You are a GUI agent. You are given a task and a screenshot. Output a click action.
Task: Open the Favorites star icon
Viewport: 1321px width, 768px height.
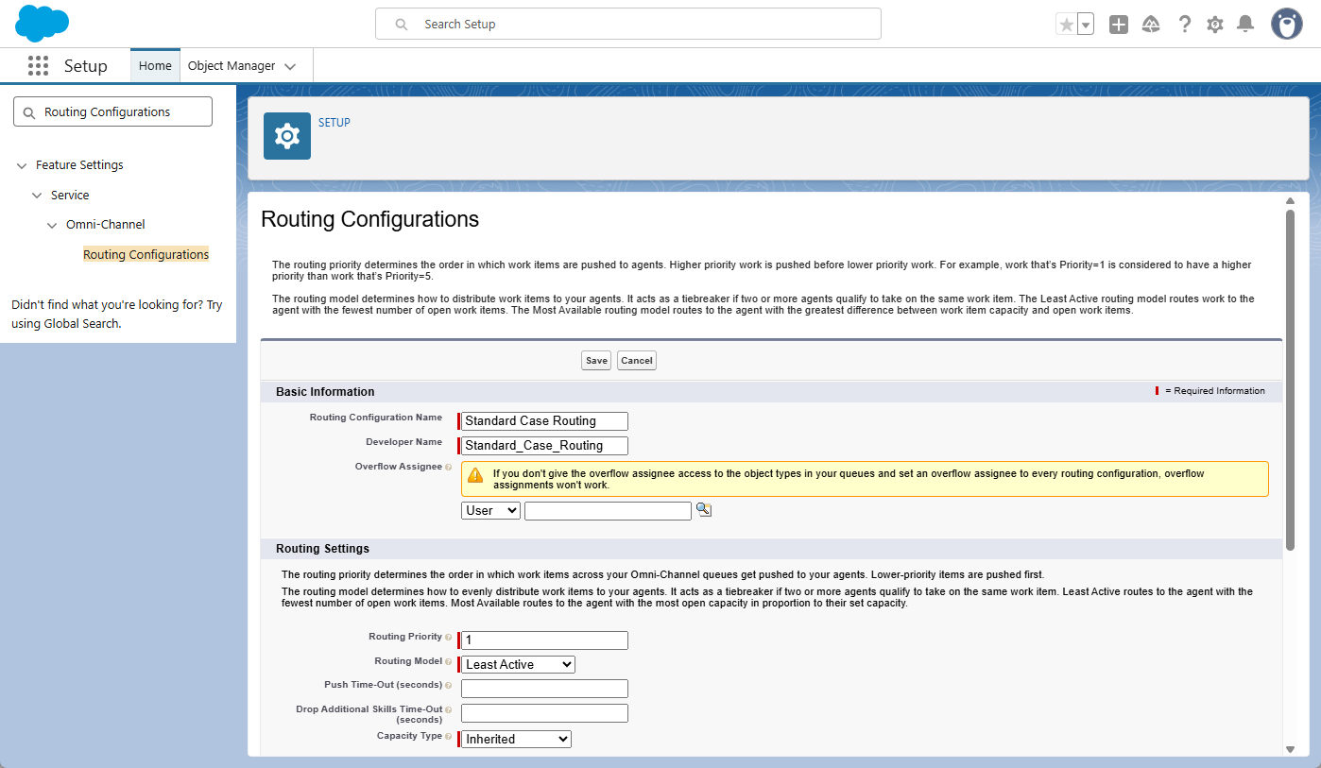pos(1067,25)
